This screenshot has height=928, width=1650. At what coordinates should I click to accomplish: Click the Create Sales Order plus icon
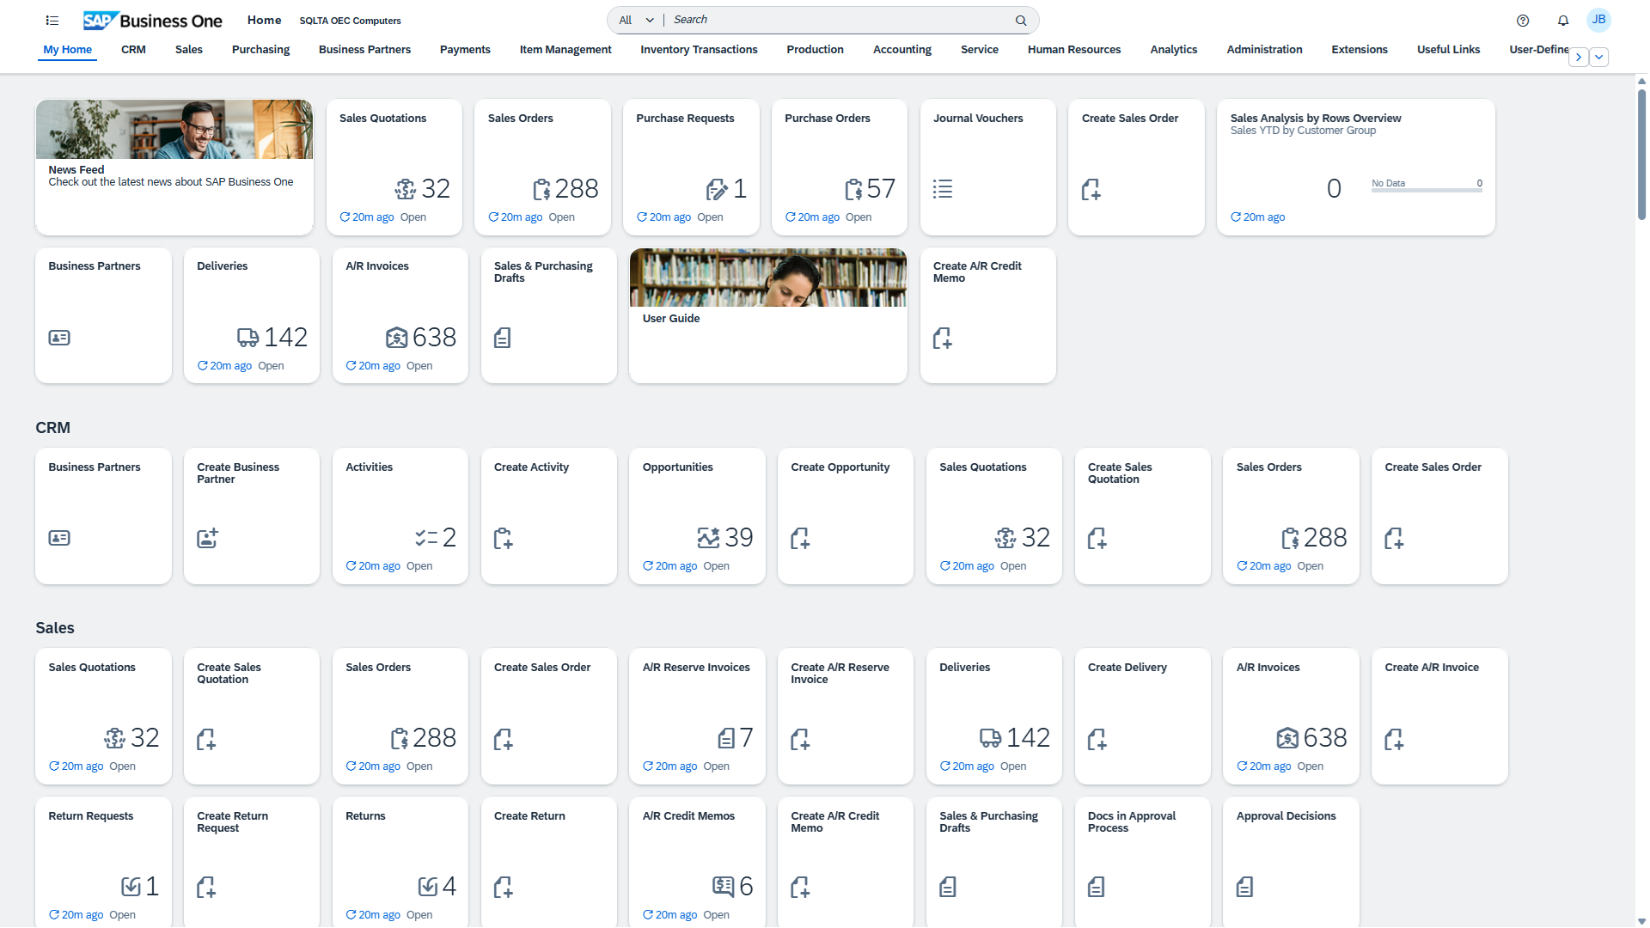pyautogui.click(x=1091, y=190)
